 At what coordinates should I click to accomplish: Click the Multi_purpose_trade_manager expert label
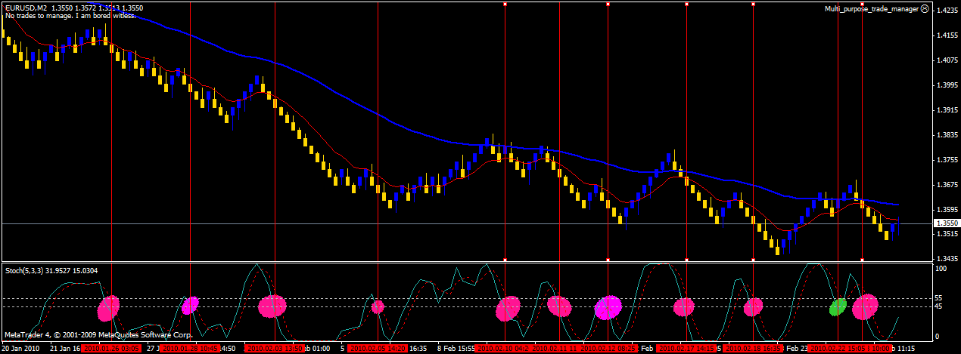point(872,8)
